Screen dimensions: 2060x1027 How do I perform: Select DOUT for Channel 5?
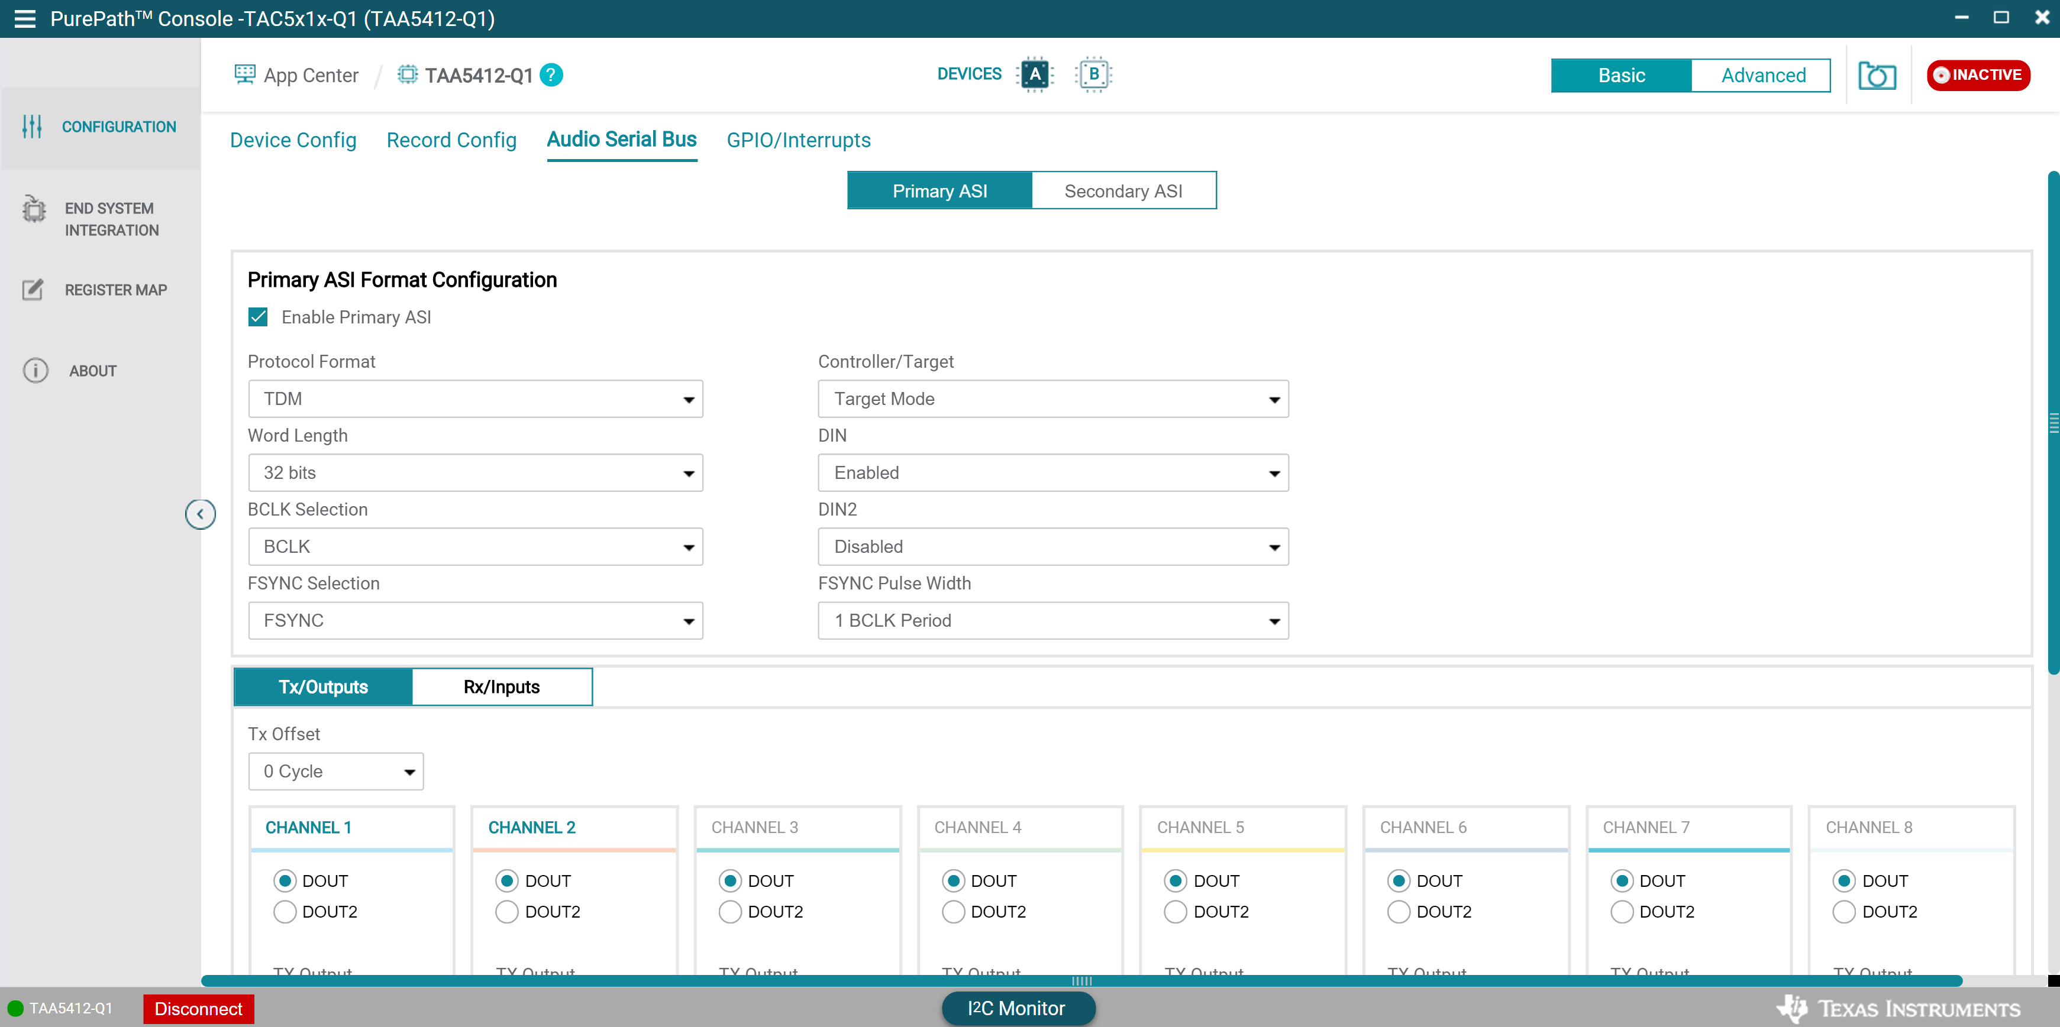(1176, 881)
